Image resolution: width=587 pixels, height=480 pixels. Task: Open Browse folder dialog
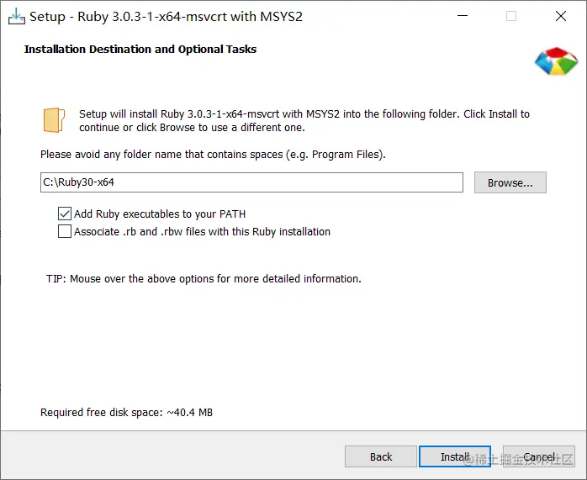(x=510, y=182)
